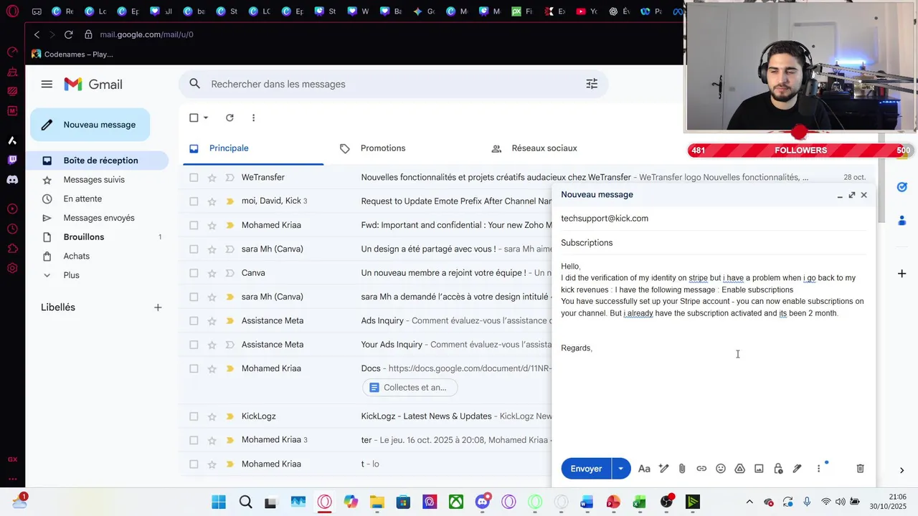The image size is (918, 516).
Task: Click the browser address bar URL
Action: point(147,34)
